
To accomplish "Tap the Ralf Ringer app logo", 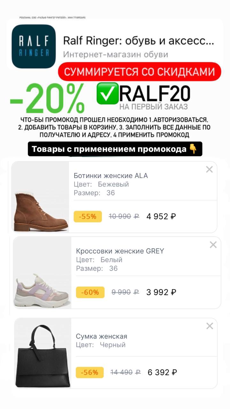I will (34, 46).
